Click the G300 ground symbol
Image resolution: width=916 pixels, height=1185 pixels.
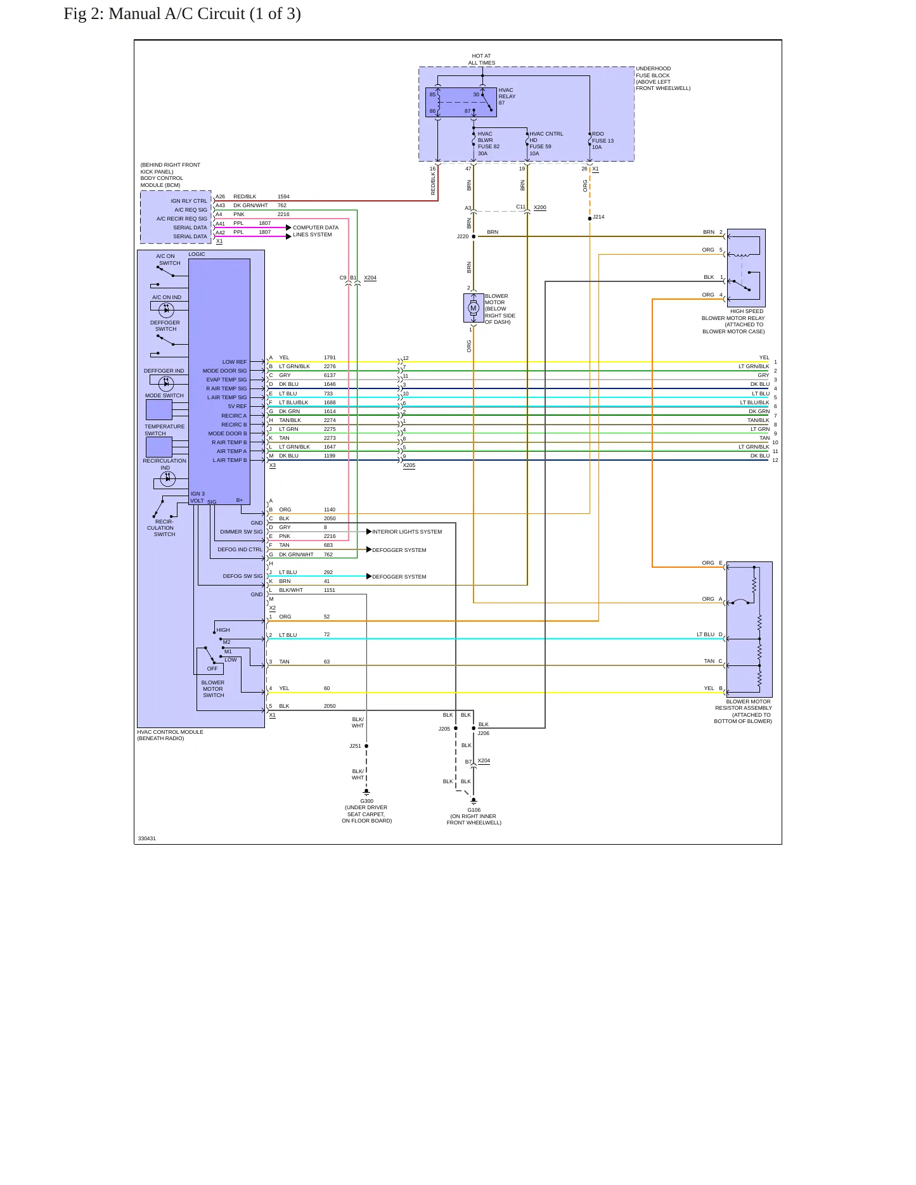pos(366,792)
